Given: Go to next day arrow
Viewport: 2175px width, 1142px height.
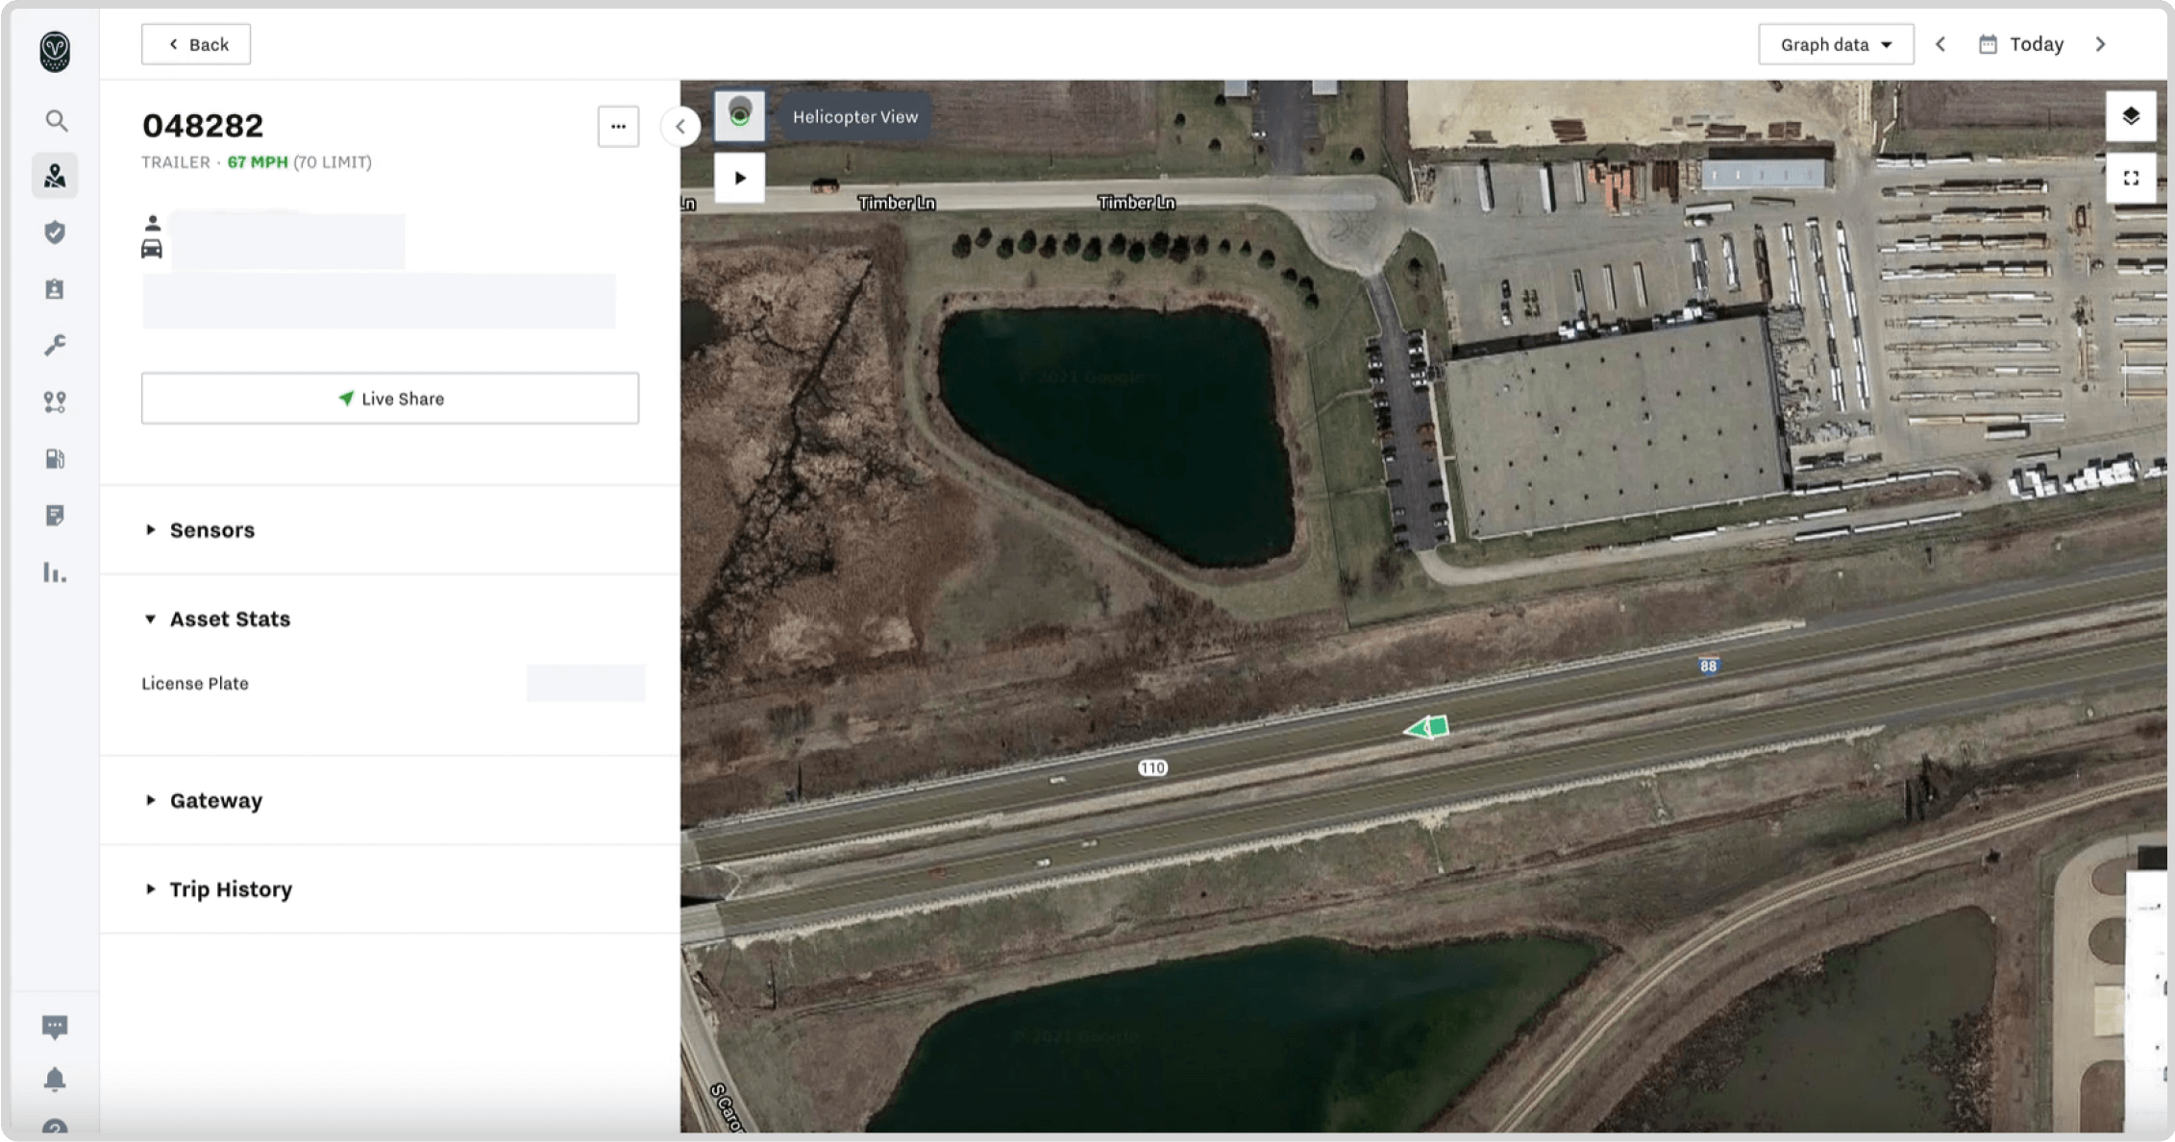Looking at the screenshot, I should click(x=2100, y=44).
